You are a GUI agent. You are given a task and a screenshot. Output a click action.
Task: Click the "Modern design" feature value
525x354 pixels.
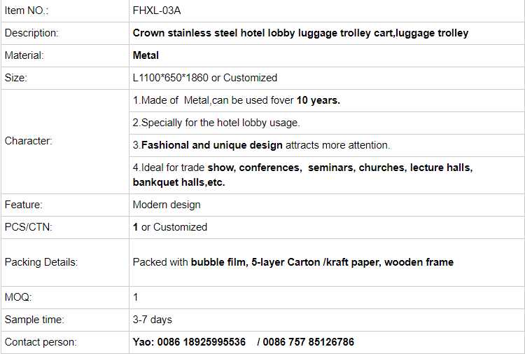tap(167, 205)
